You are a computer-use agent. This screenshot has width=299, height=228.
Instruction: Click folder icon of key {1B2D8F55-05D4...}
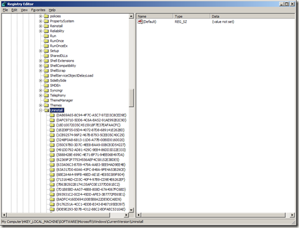(x=52, y=130)
